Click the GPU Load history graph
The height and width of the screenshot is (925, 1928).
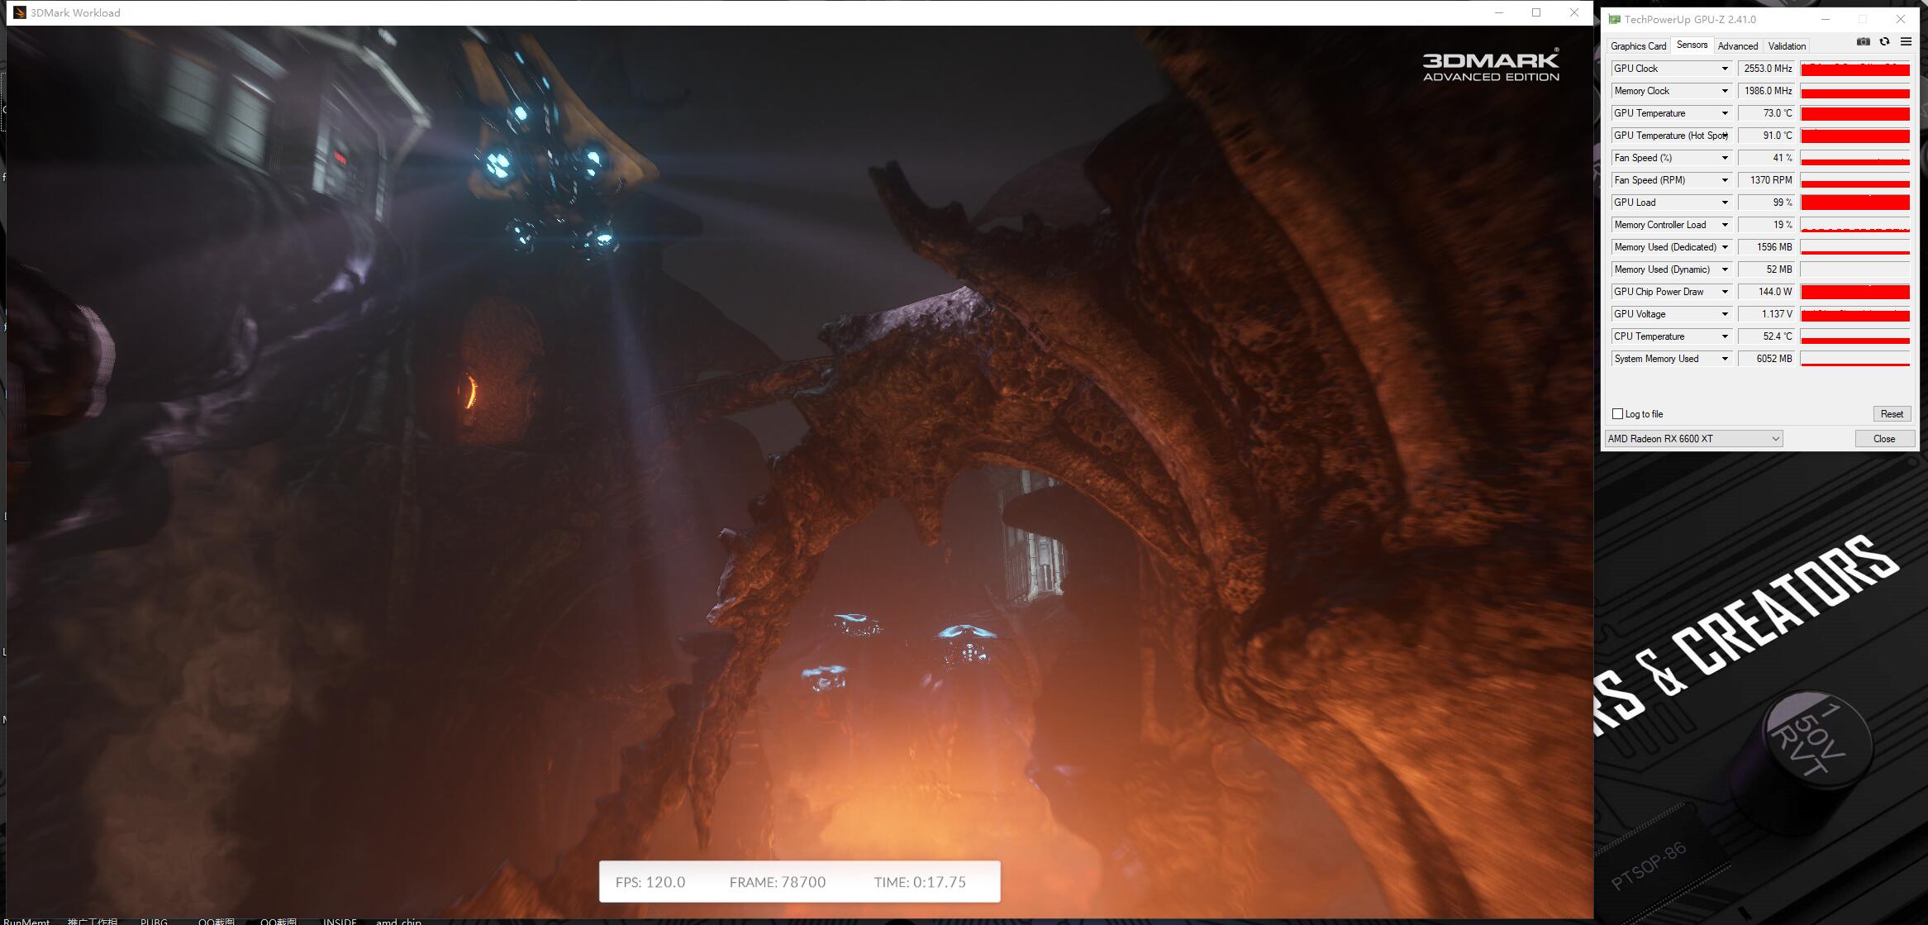coord(1855,203)
